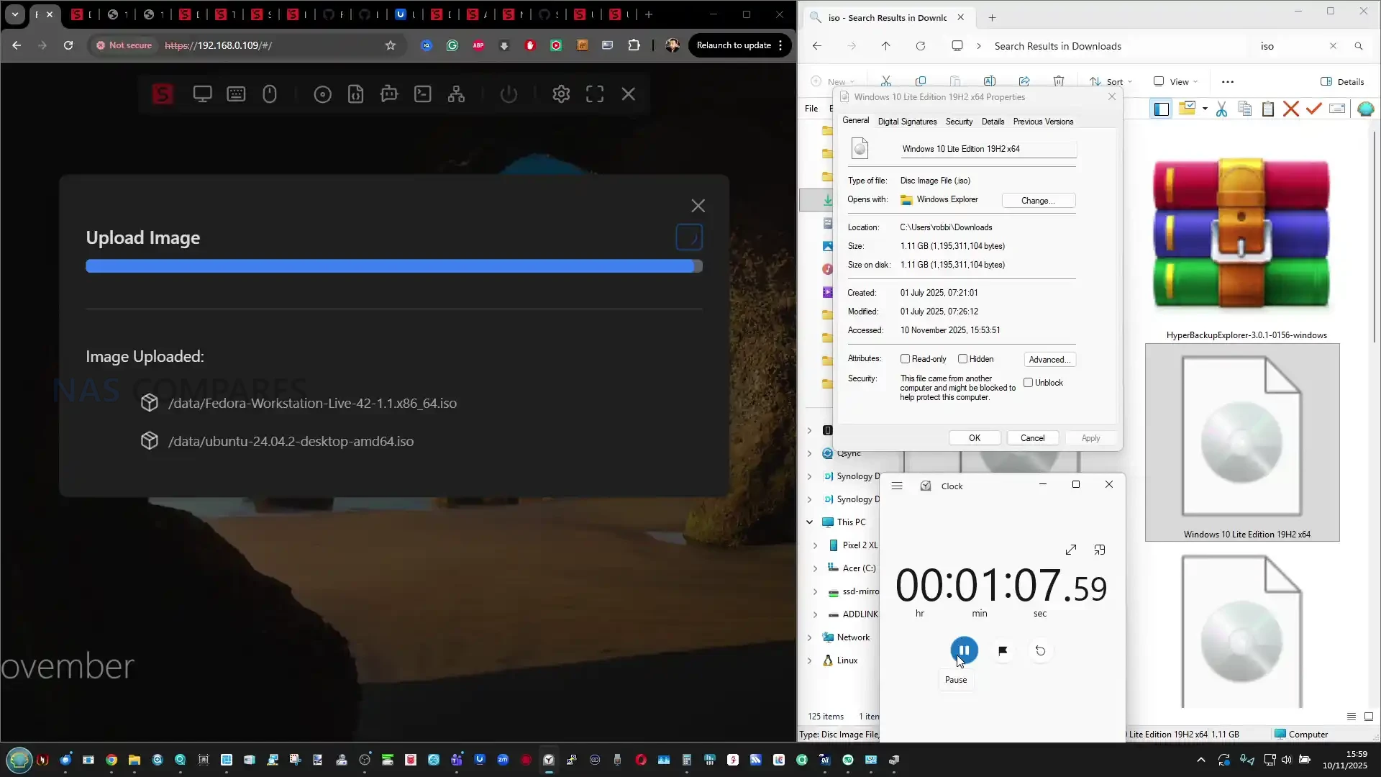This screenshot has height=777, width=1381.
Task: Click the mouse settings icon
Action: click(x=270, y=94)
